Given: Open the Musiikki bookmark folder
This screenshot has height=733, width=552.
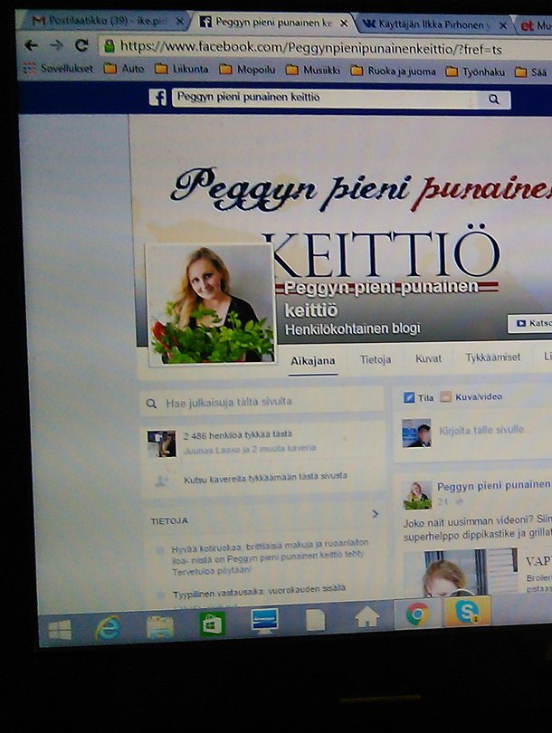Looking at the screenshot, I should (x=313, y=70).
